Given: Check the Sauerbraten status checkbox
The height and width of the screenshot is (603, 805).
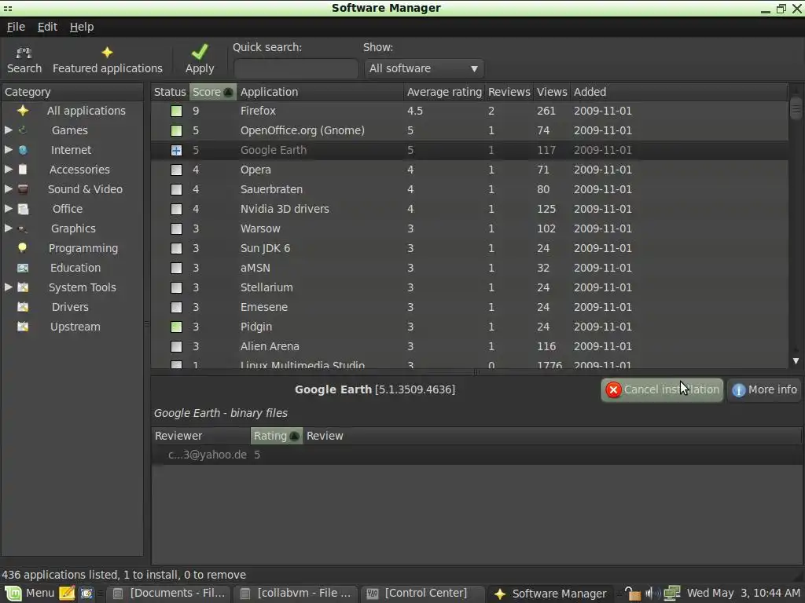Looking at the screenshot, I should pyautogui.click(x=176, y=189).
